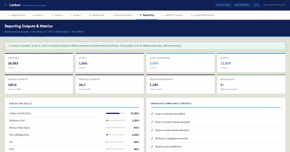This screenshot has height=152, width=290.
Task: Select the Reporting tab
Action: click(147, 15)
